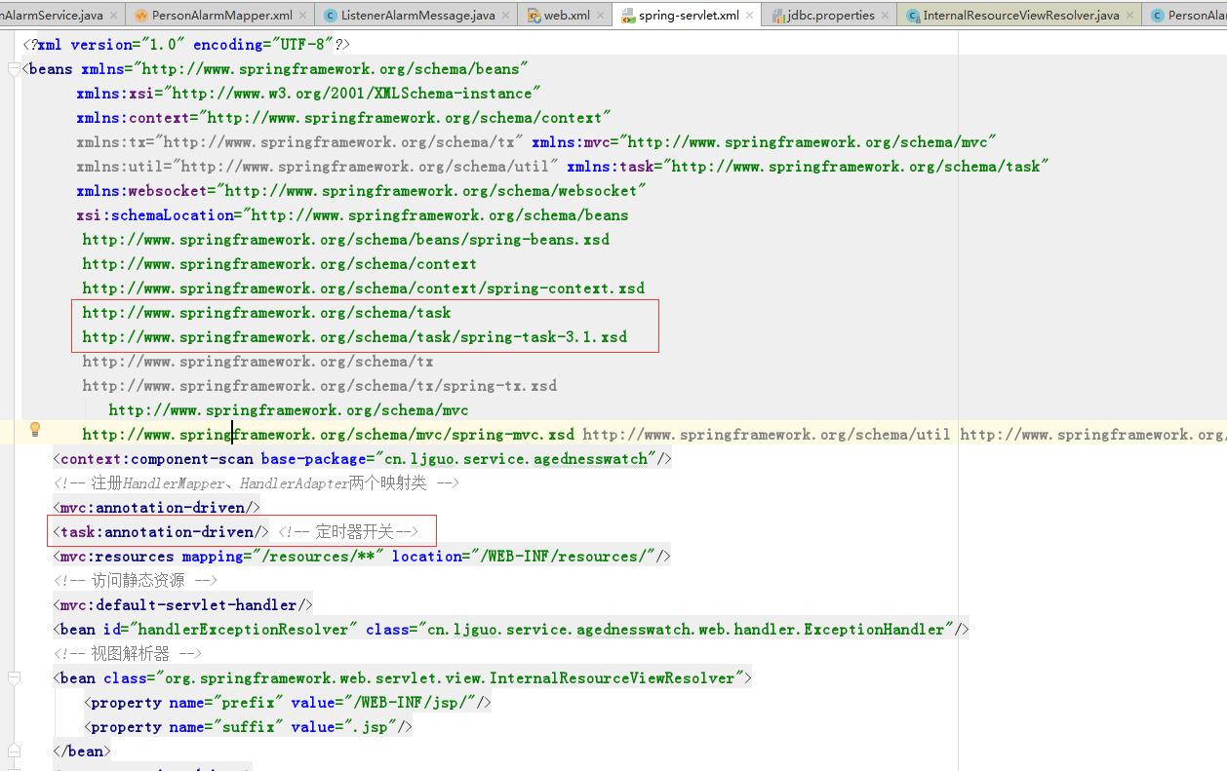Click the property name="suffix" line
The width and height of the screenshot is (1227, 771).
[249, 727]
